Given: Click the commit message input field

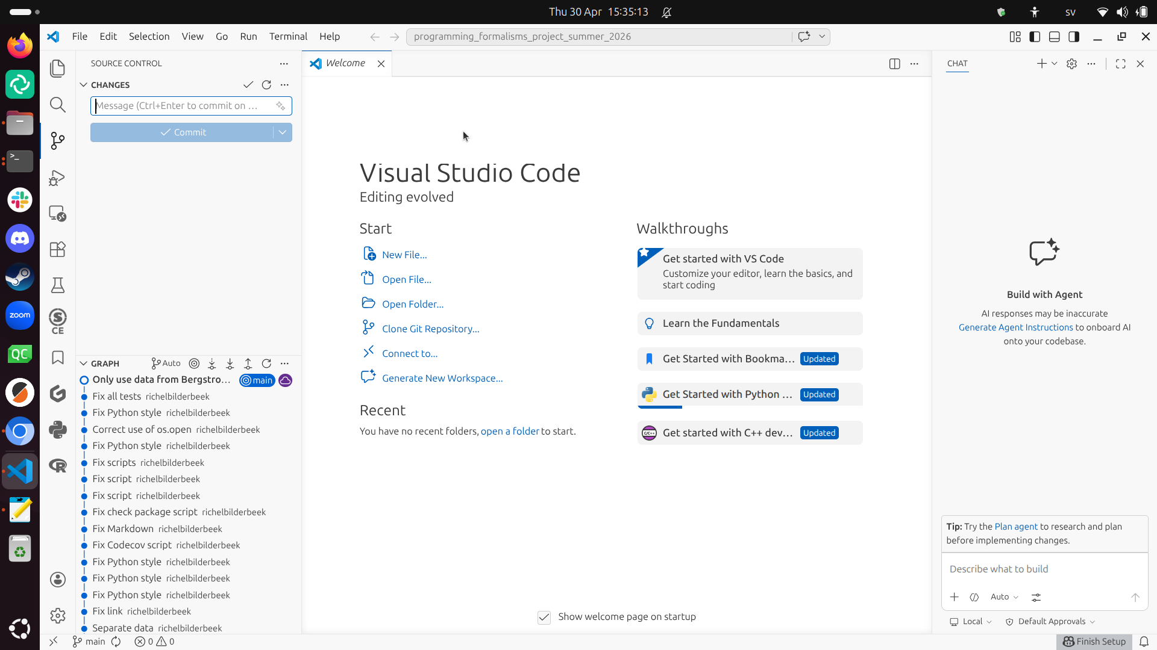Looking at the screenshot, I should click(x=191, y=106).
